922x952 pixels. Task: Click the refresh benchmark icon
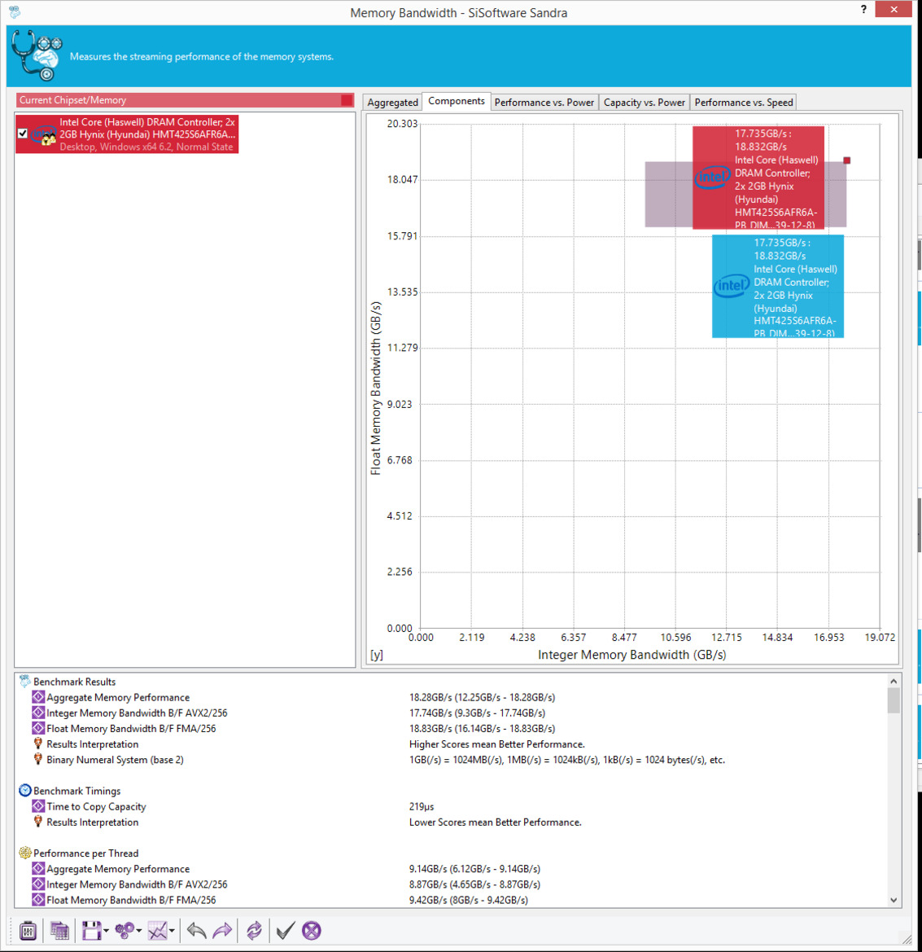tap(254, 930)
